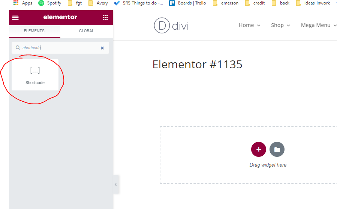Open the back bookmarks folder

tap(280, 3)
